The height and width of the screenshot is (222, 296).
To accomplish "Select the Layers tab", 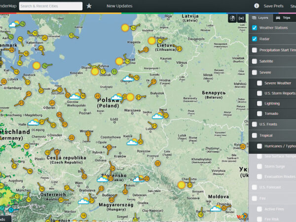I will coord(260,18).
